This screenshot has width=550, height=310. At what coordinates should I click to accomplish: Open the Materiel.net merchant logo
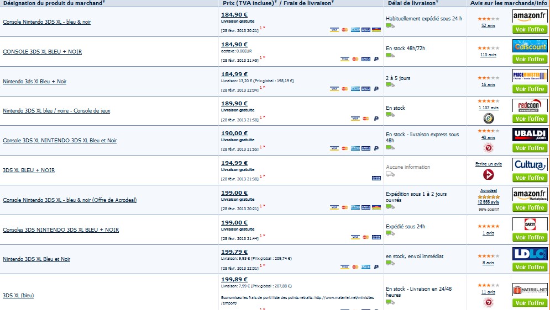[x=530, y=290]
